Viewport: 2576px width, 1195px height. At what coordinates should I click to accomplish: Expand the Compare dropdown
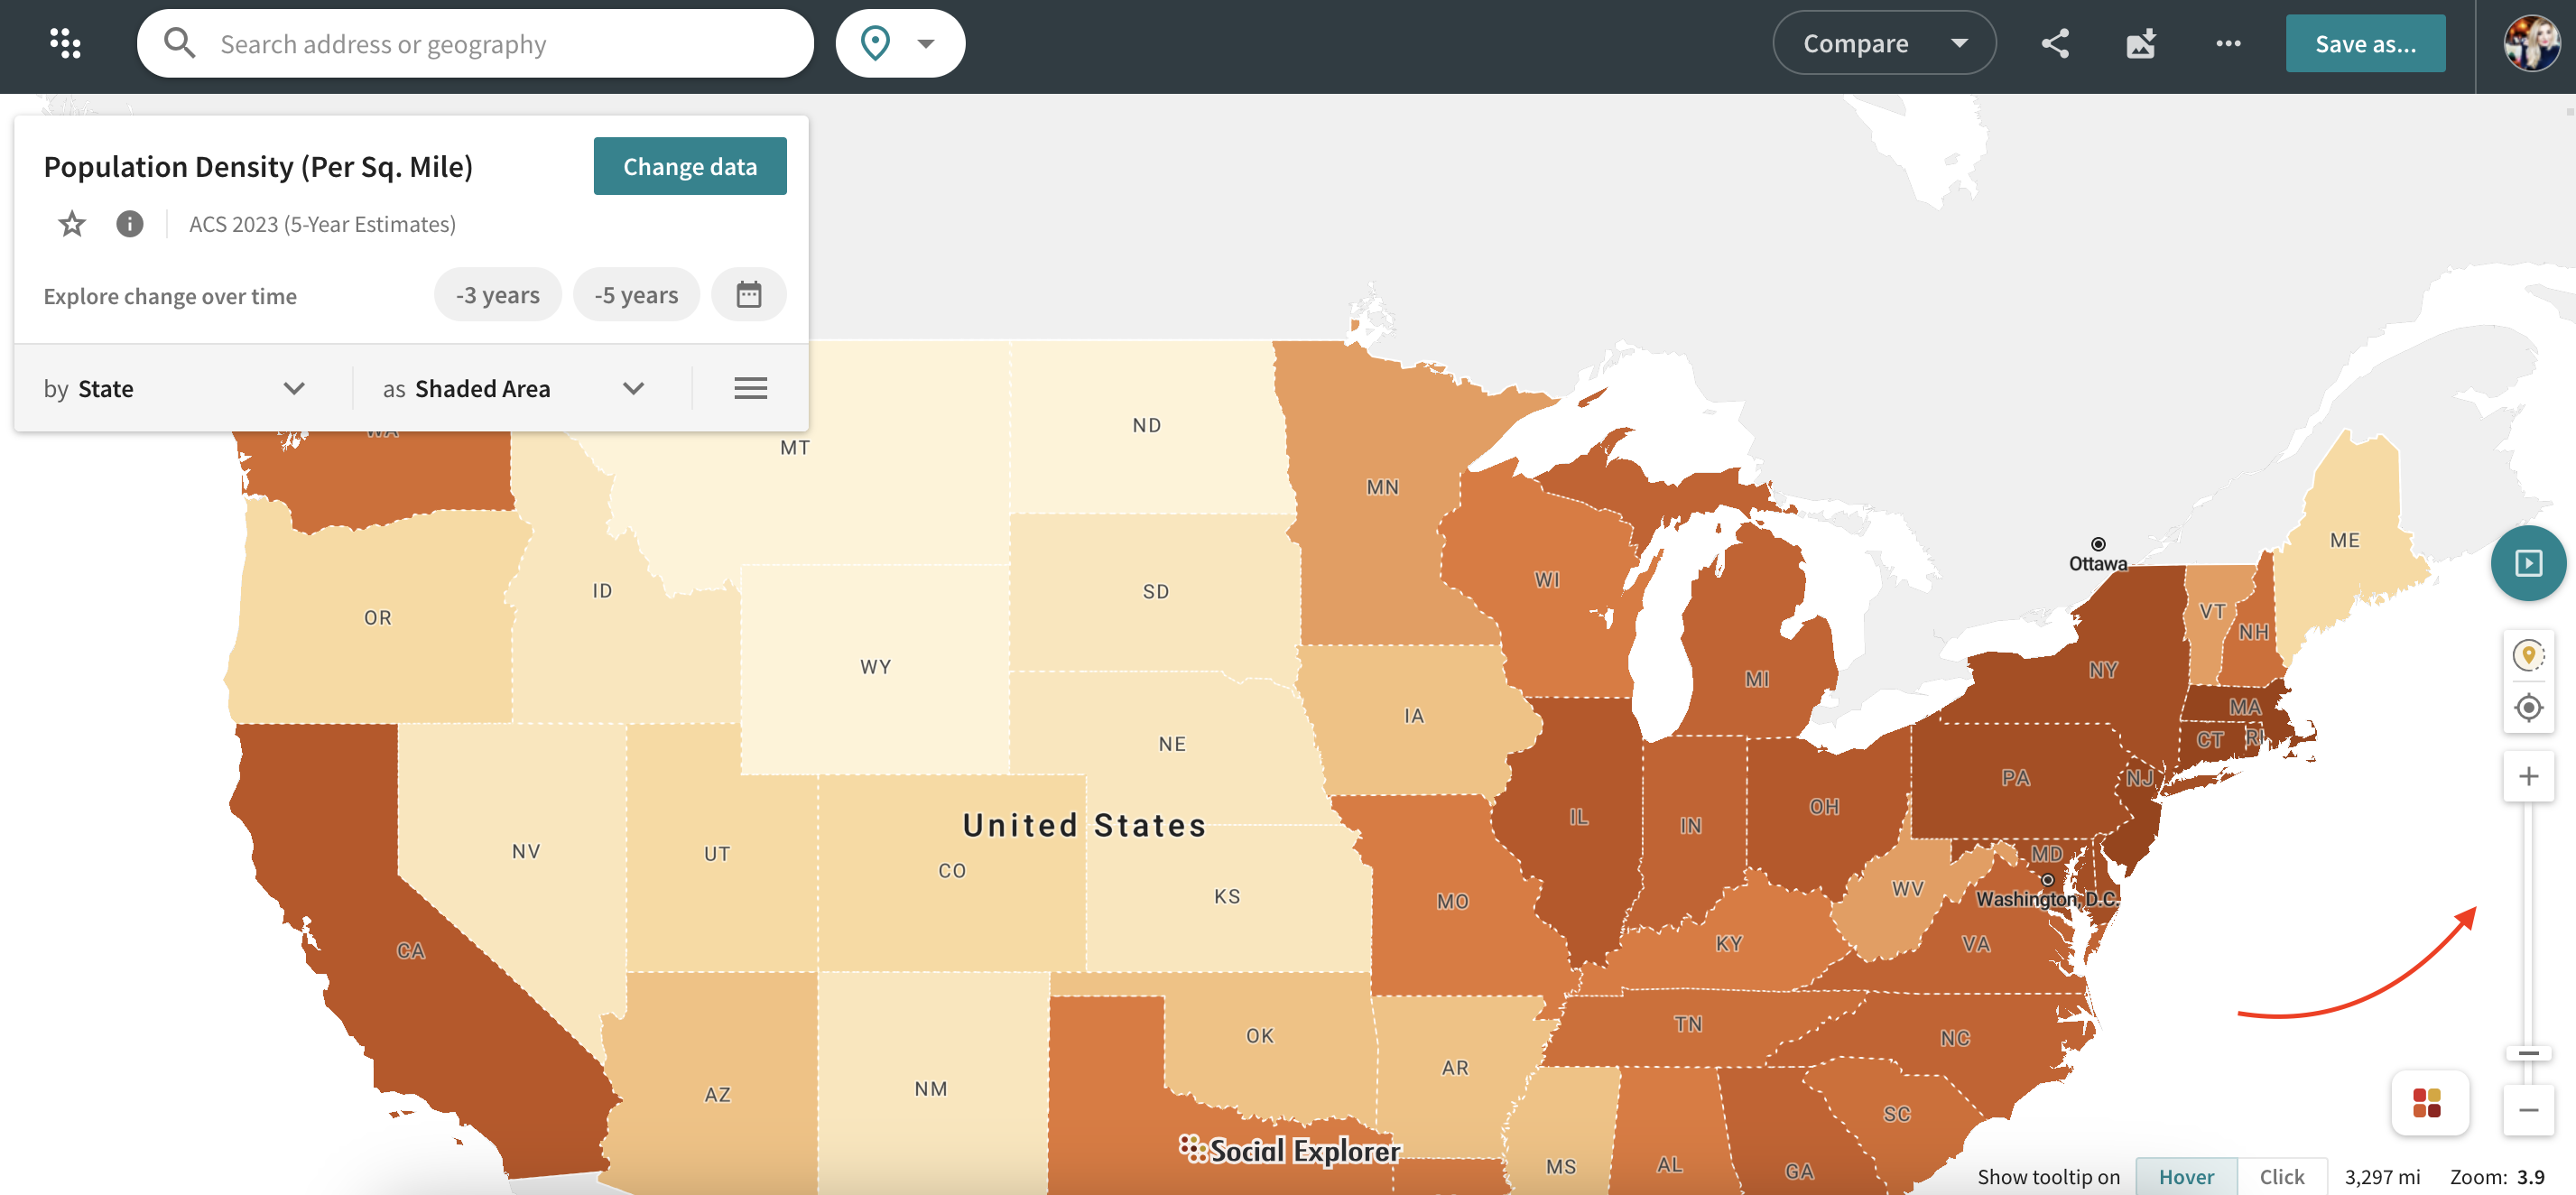[x=1883, y=43]
